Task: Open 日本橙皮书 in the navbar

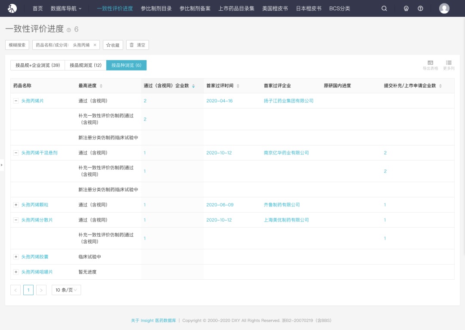Action: click(x=309, y=9)
